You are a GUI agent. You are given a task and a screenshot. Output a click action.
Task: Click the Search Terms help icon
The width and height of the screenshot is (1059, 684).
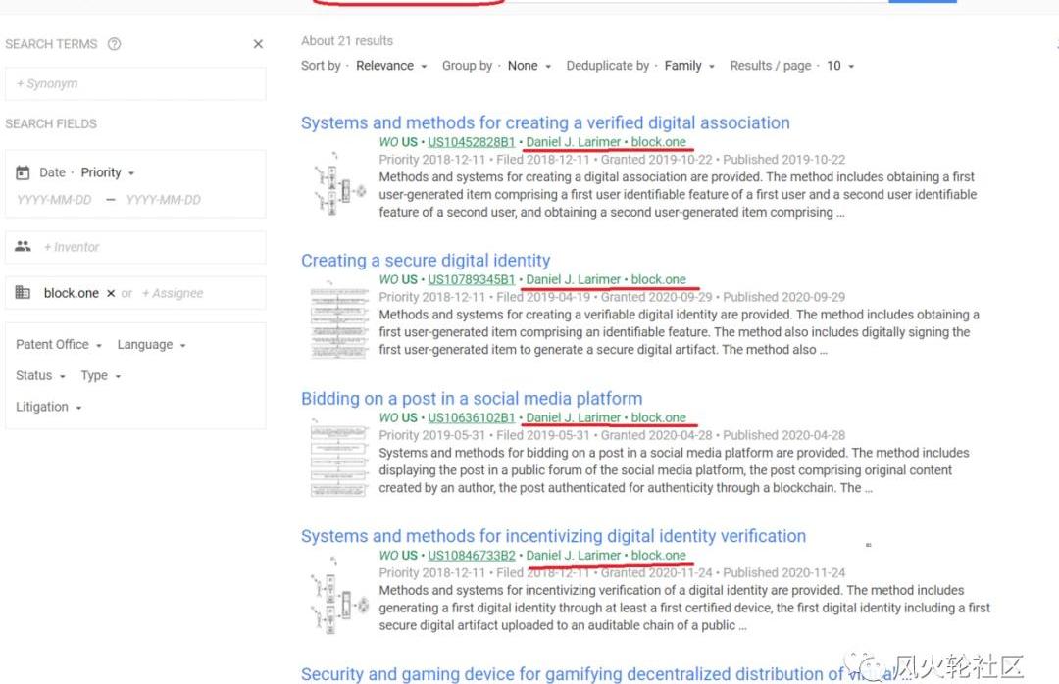114,44
